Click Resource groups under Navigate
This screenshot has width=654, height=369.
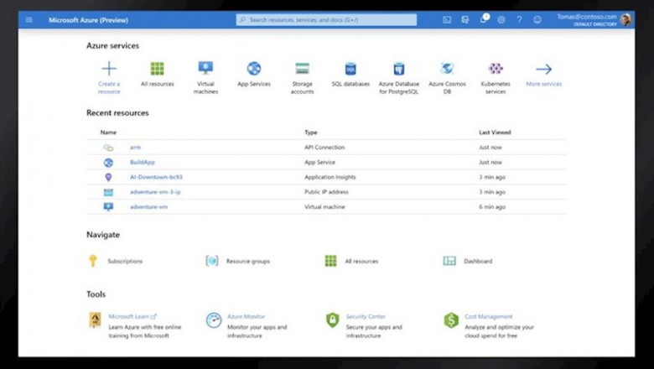(248, 261)
